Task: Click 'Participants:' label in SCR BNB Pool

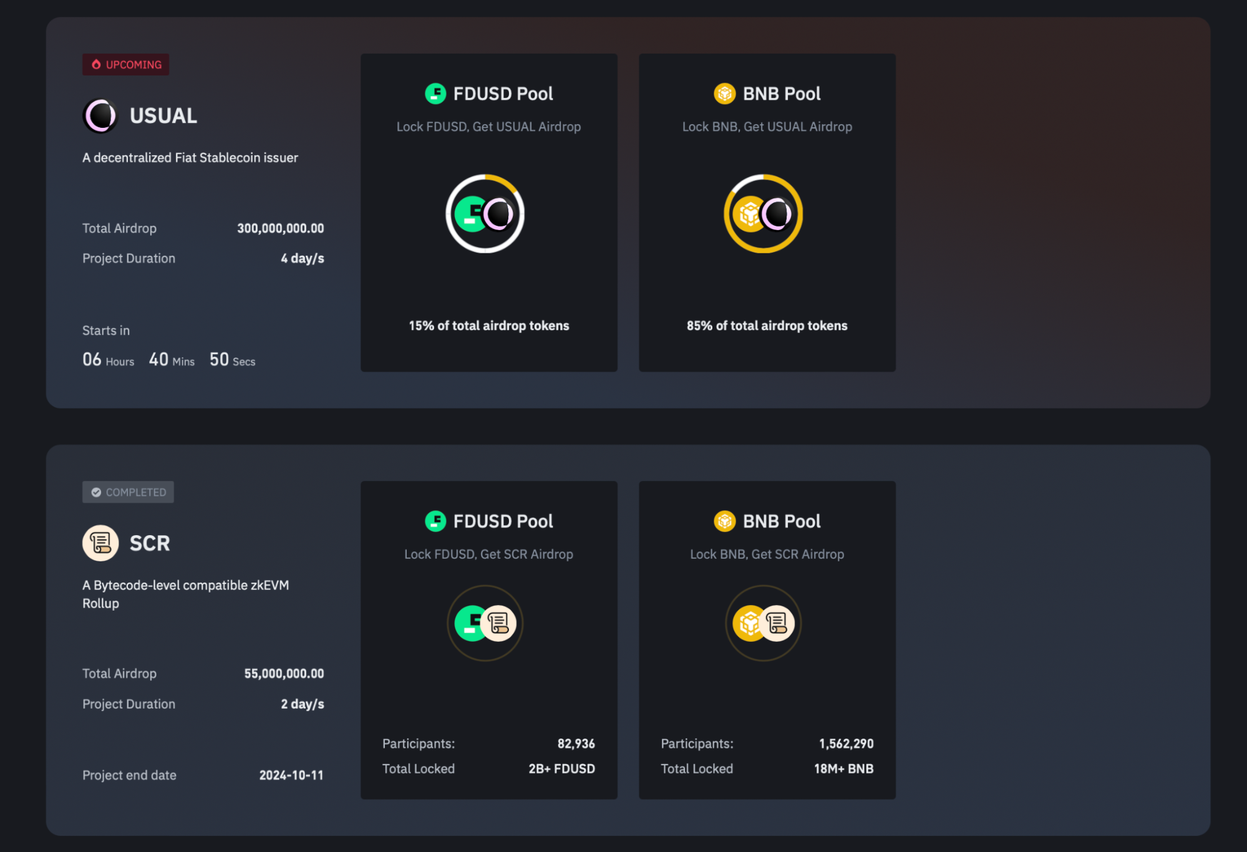Action: click(697, 743)
